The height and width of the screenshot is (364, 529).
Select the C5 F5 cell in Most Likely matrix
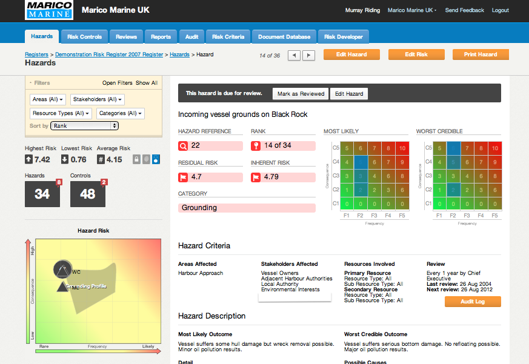(x=401, y=148)
